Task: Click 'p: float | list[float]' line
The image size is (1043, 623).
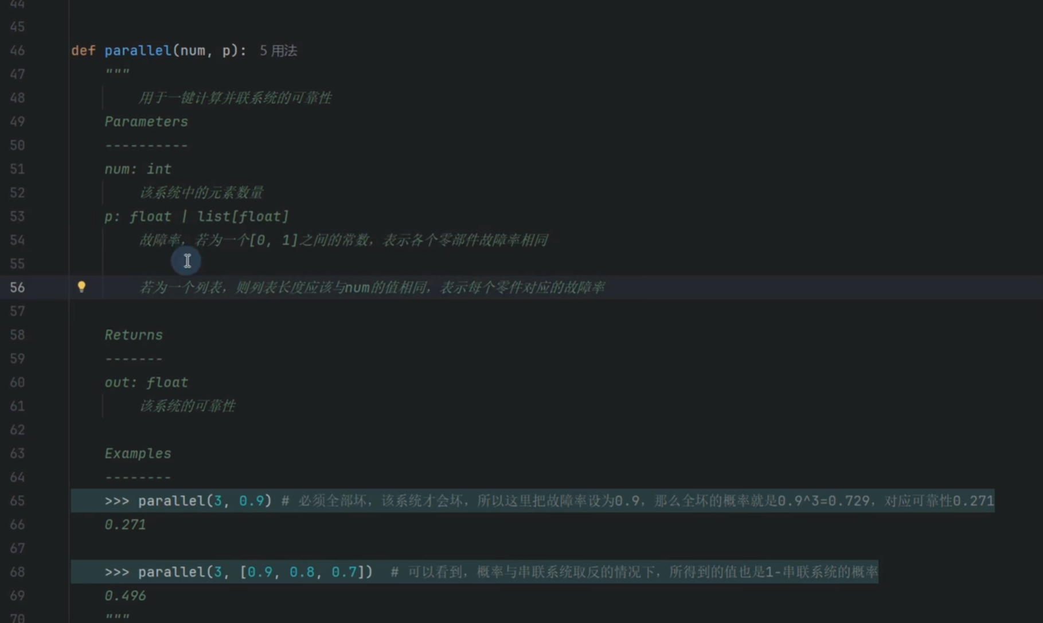Action: coord(197,216)
